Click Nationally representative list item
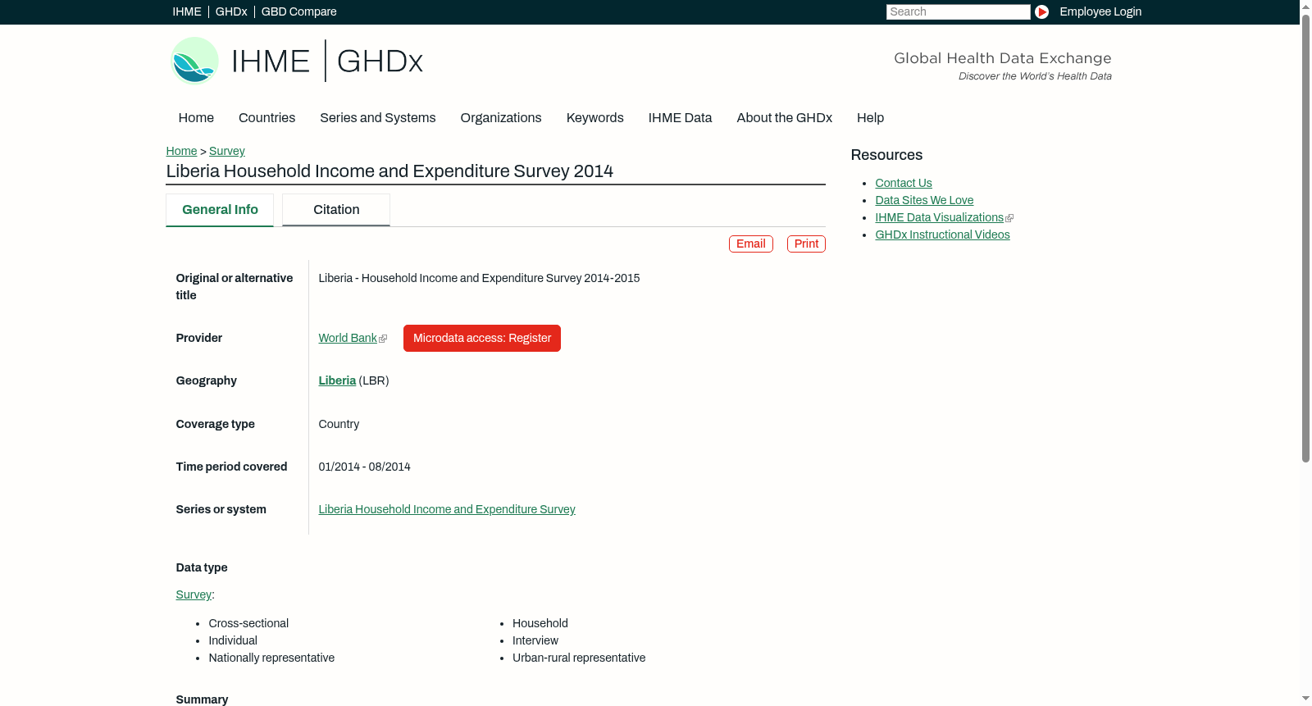This screenshot has height=706, width=1312. pyautogui.click(x=271, y=658)
